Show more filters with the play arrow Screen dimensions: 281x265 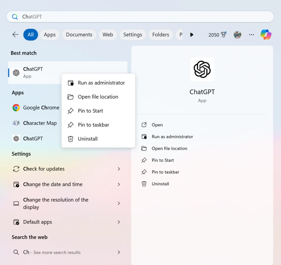192,35
